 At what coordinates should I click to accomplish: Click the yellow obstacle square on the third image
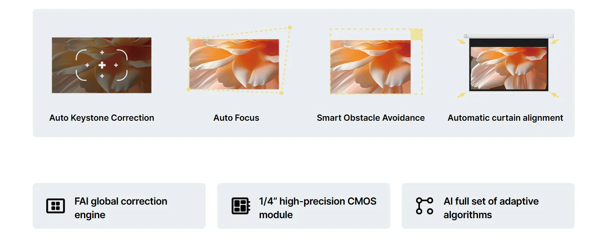(x=417, y=34)
